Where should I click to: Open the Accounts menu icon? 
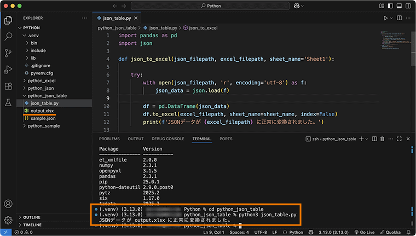(x=8, y=204)
